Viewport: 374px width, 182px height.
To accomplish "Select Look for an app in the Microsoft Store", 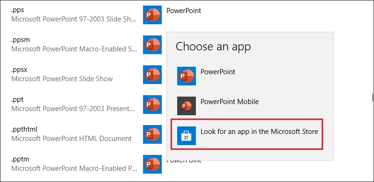I will tap(247, 134).
